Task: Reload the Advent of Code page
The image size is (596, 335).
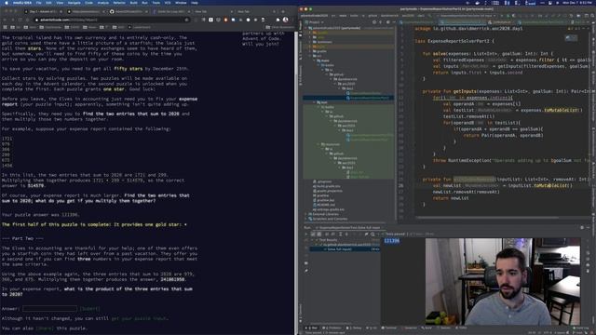Action: click(x=21, y=20)
